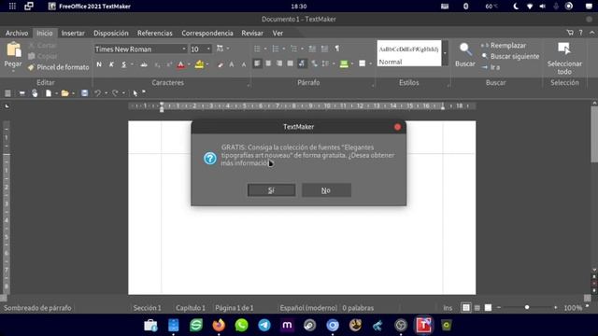Switch to the Correspondencia tab
The image size is (598, 336).
[207, 34]
